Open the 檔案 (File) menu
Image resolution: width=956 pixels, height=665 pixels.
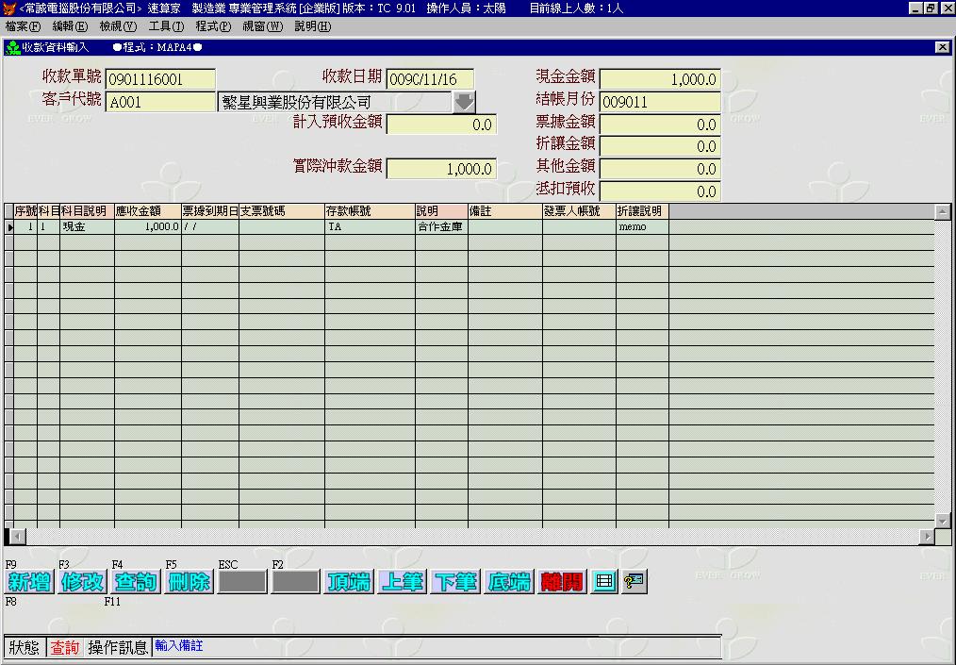(x=23, y=26)
